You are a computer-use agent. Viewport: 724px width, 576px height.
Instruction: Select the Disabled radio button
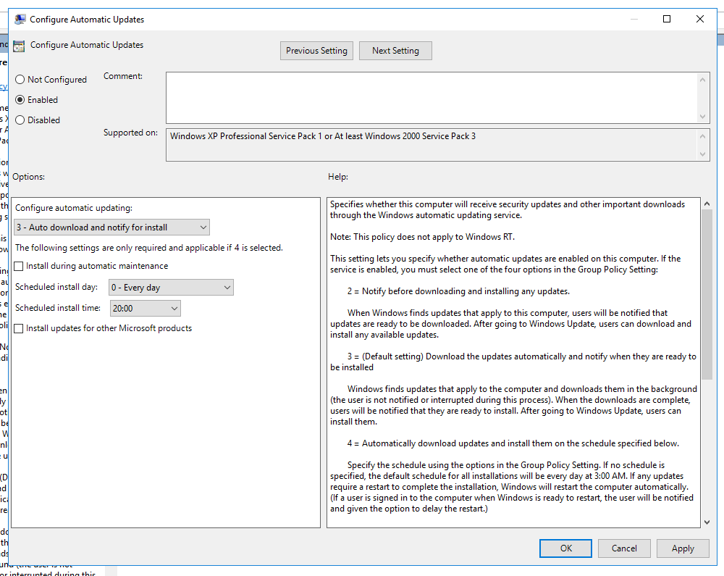(20, 120)
